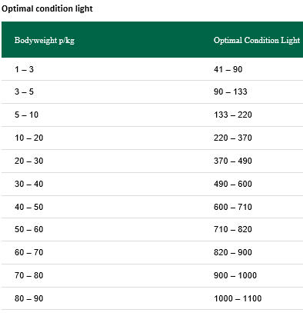
Task: Select the bodyweight cell '70 – 80'
Action: (29, 275)
